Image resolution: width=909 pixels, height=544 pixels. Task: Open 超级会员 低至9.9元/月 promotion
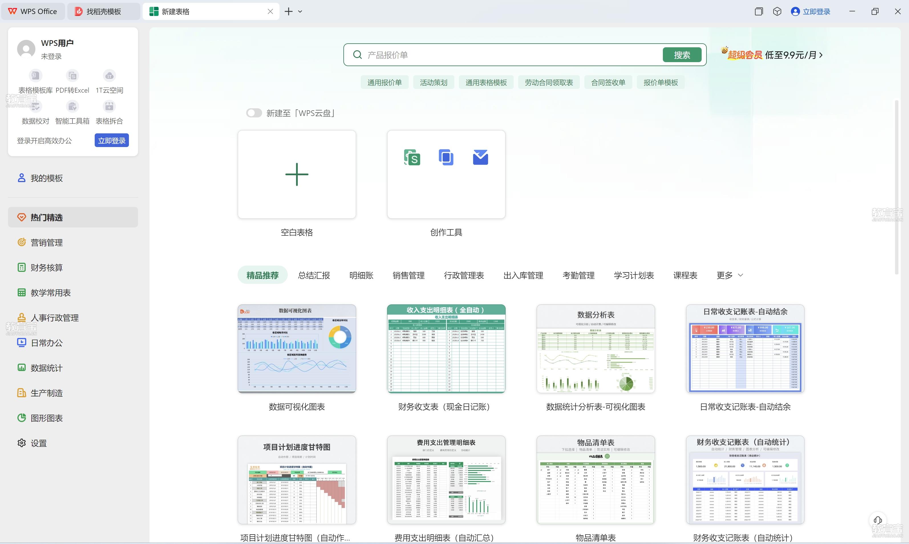coord(772,55)
